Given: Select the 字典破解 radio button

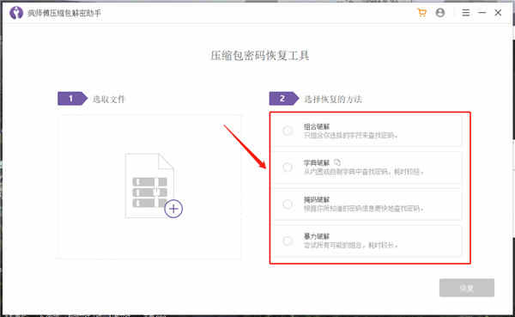Looking at the screenshot, I should pyautogui.click(x=288, y=167).
